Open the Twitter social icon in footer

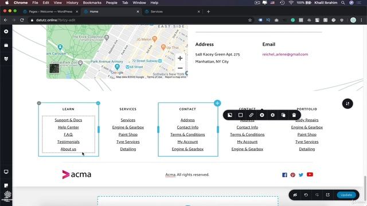click(301, 175)
